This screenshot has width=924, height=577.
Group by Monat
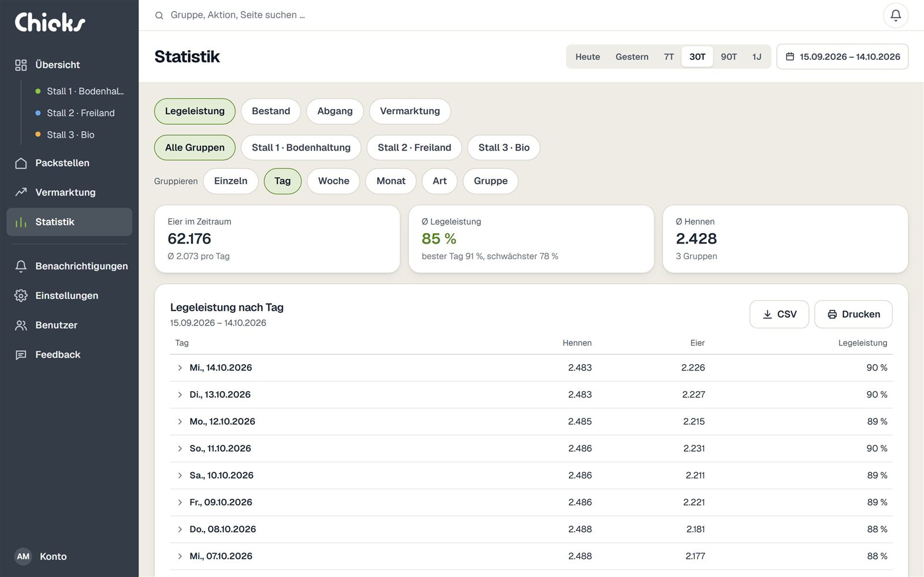pyautogui.click(x=391, y=181)
